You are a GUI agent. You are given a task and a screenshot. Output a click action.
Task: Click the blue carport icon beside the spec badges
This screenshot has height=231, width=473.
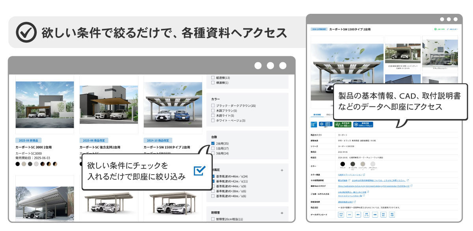point(314,124)
